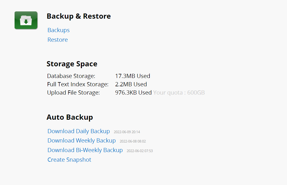Viewport: 287px width, 185px height.
Task: Click the green Backup & Restore folder icon
Action: click(x=26, y=20)
